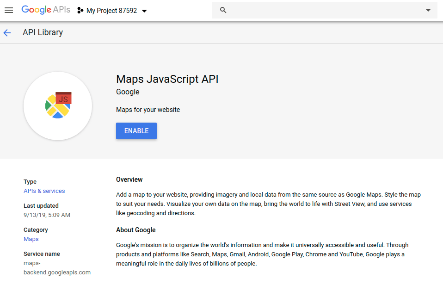Screen dimensions: 443x285
Task: Go back with the blue arrow
Action: point(7,33)
